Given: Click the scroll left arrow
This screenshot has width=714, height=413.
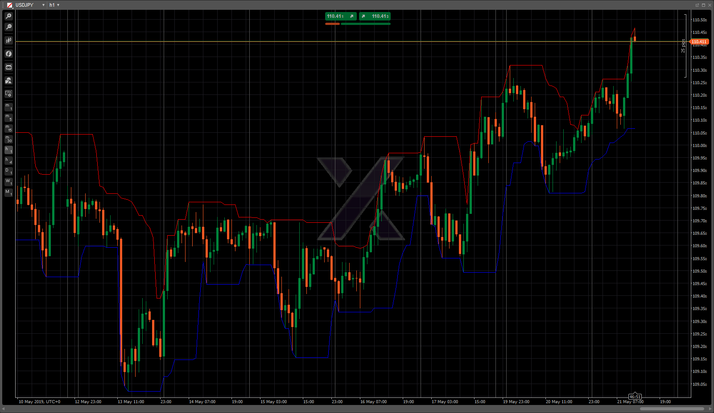Looking at the screenshot, I should point(4,409).
